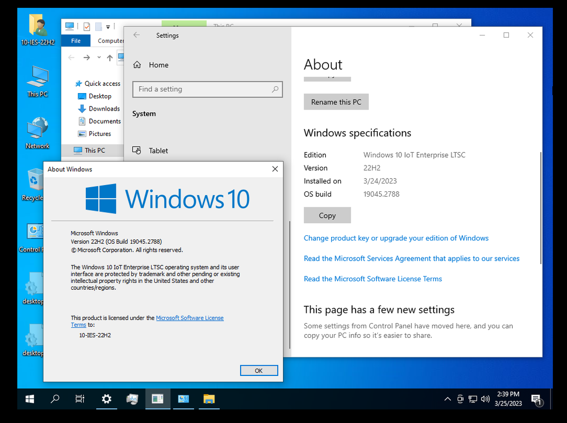
Task: Click the volume speaker tray icon
Action: click(x=485, y=399)
